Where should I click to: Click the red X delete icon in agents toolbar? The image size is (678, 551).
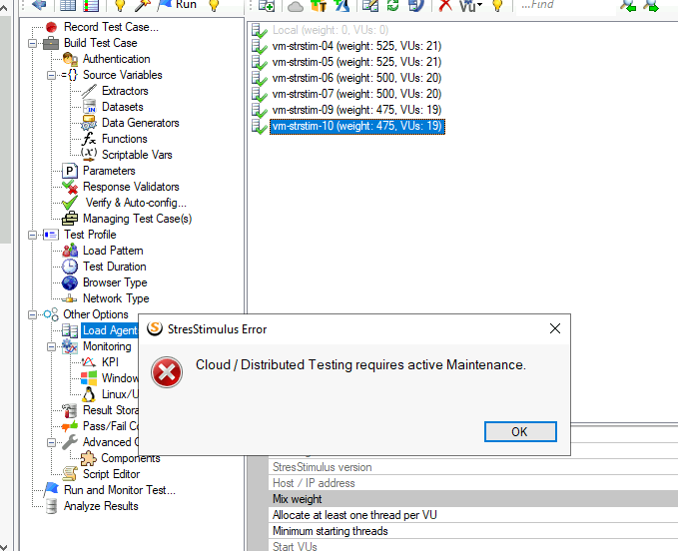445,5
